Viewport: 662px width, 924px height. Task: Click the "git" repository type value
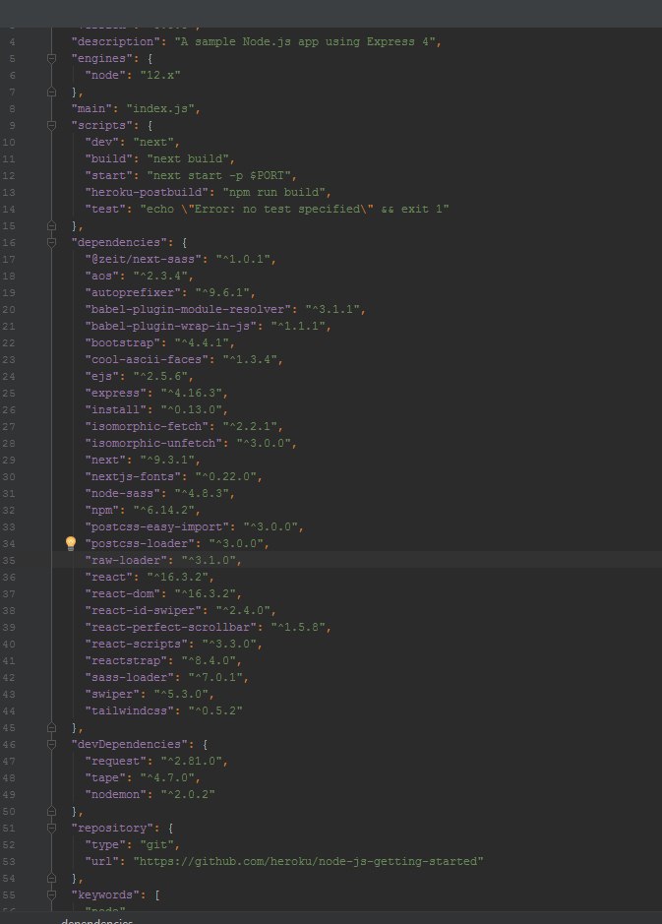pos(156,845)
